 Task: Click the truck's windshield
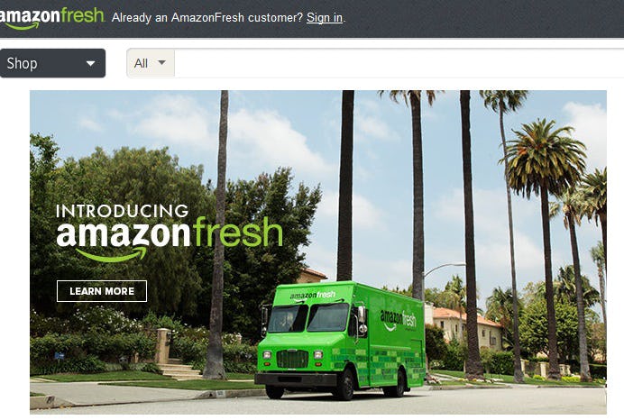308,318
